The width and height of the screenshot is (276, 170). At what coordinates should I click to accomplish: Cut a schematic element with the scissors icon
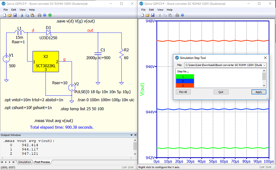point(22,15)
